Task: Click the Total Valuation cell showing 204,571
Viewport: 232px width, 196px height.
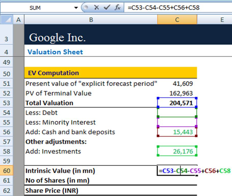Action: pyautogui.click(x=177, y=103)
